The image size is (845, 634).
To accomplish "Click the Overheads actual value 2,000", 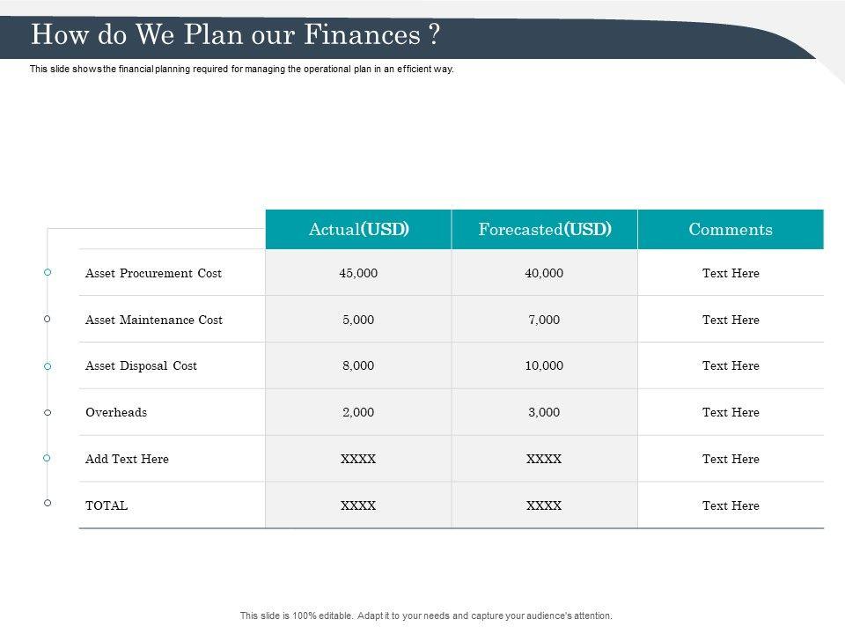I will coord(358,412).
